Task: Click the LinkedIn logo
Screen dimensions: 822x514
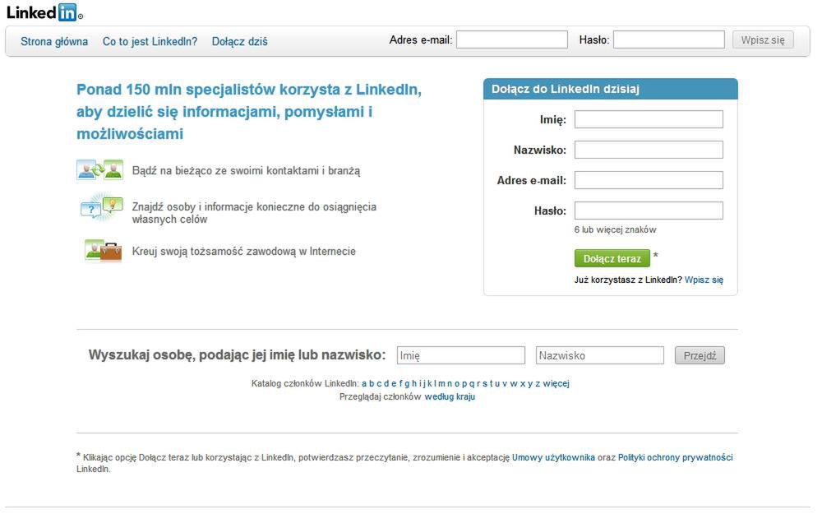Action: point(44,12)
